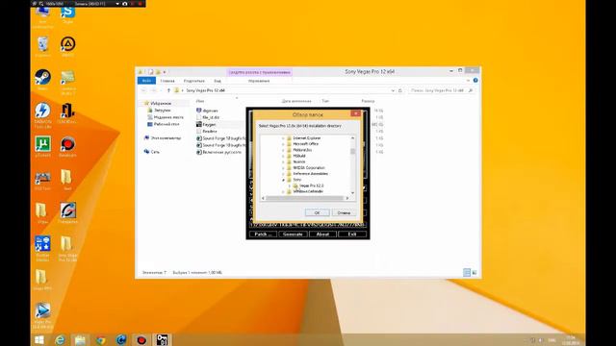This screenshot has height=346, width=616.
Task: Click the keygen Generate button
Action: pyautogui.click(x=293, y=235)
